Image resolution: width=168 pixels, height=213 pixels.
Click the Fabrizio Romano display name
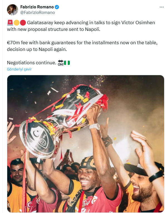tap(37, 7)
